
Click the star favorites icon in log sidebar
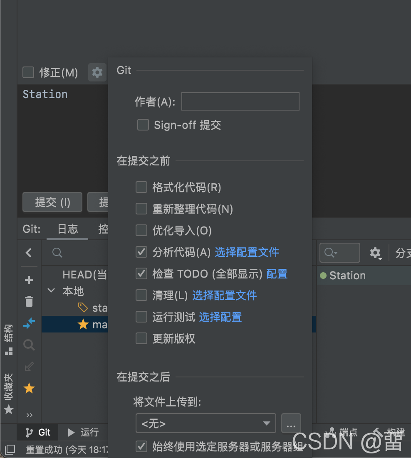(x=29, y=388)
